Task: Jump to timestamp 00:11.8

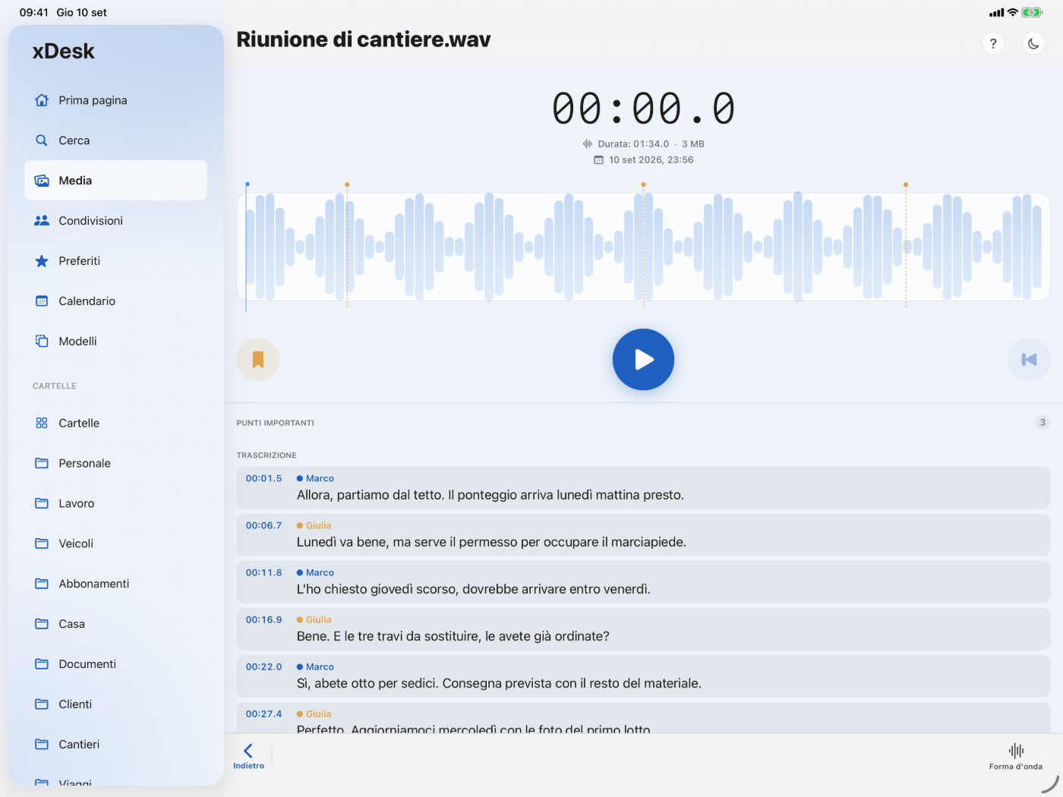Action: pos(263,572)
